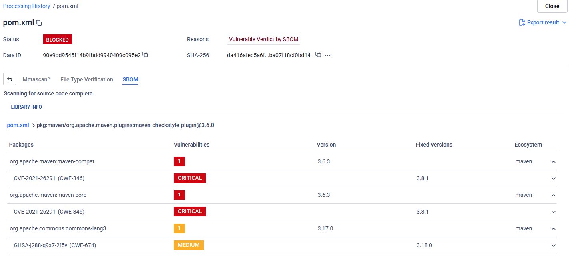This screenshot has height=260, width=570.
Task: Click the back arrow button
Action: 10,79
